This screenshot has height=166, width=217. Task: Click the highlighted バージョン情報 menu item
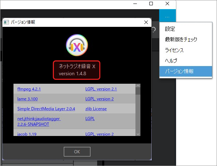(x=179, y=71)
